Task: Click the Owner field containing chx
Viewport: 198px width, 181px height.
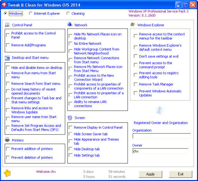Action: click(160, 151)
